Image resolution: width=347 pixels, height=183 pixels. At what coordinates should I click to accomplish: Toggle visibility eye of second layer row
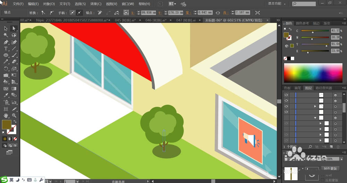(286, 100)
